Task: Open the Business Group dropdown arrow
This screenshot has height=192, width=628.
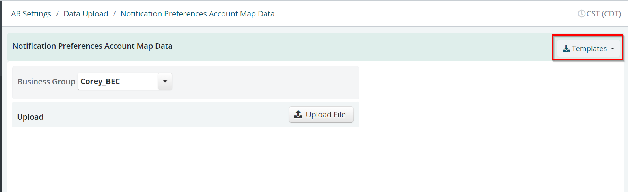Action: [x=165, y=81]
